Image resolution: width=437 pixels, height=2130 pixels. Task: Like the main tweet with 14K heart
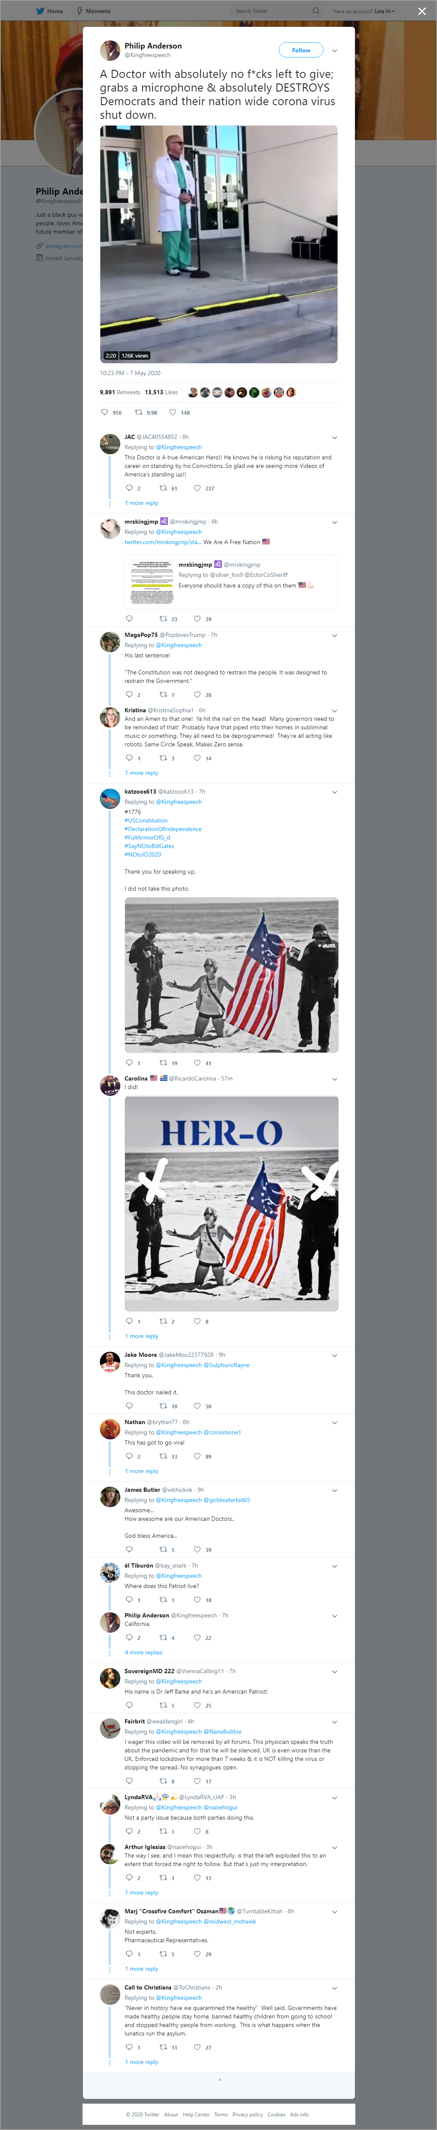[173, 412]
